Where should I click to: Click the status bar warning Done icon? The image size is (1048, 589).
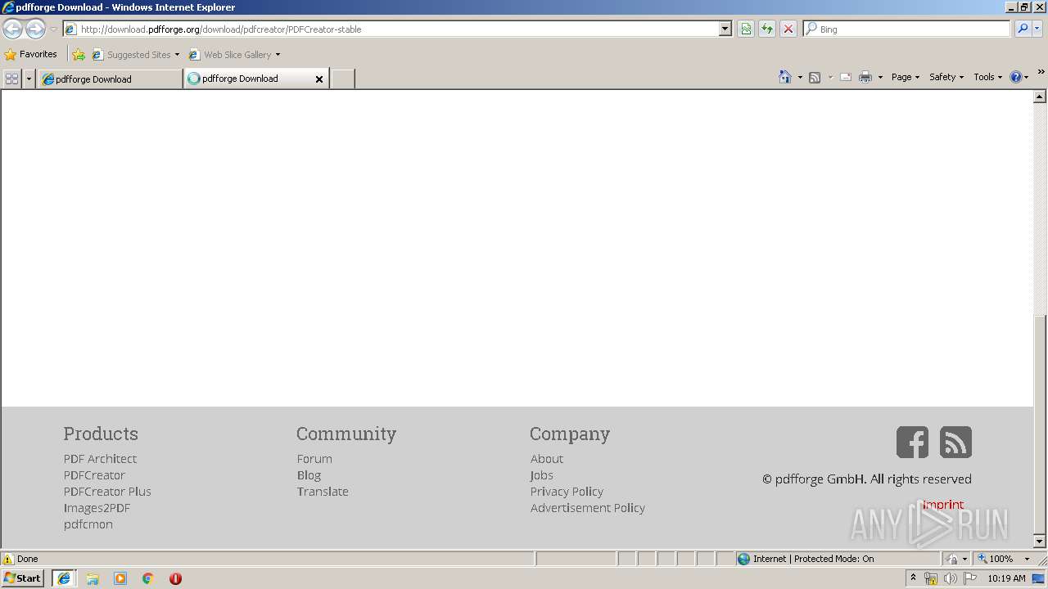point(8,559)
